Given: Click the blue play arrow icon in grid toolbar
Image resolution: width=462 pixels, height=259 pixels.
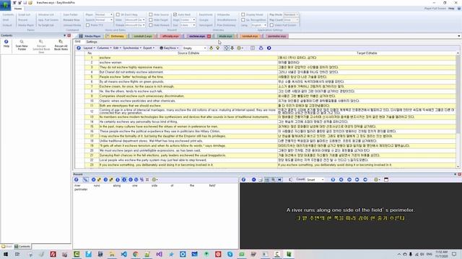Looking at the screenshot, I should tap(269, 48).
